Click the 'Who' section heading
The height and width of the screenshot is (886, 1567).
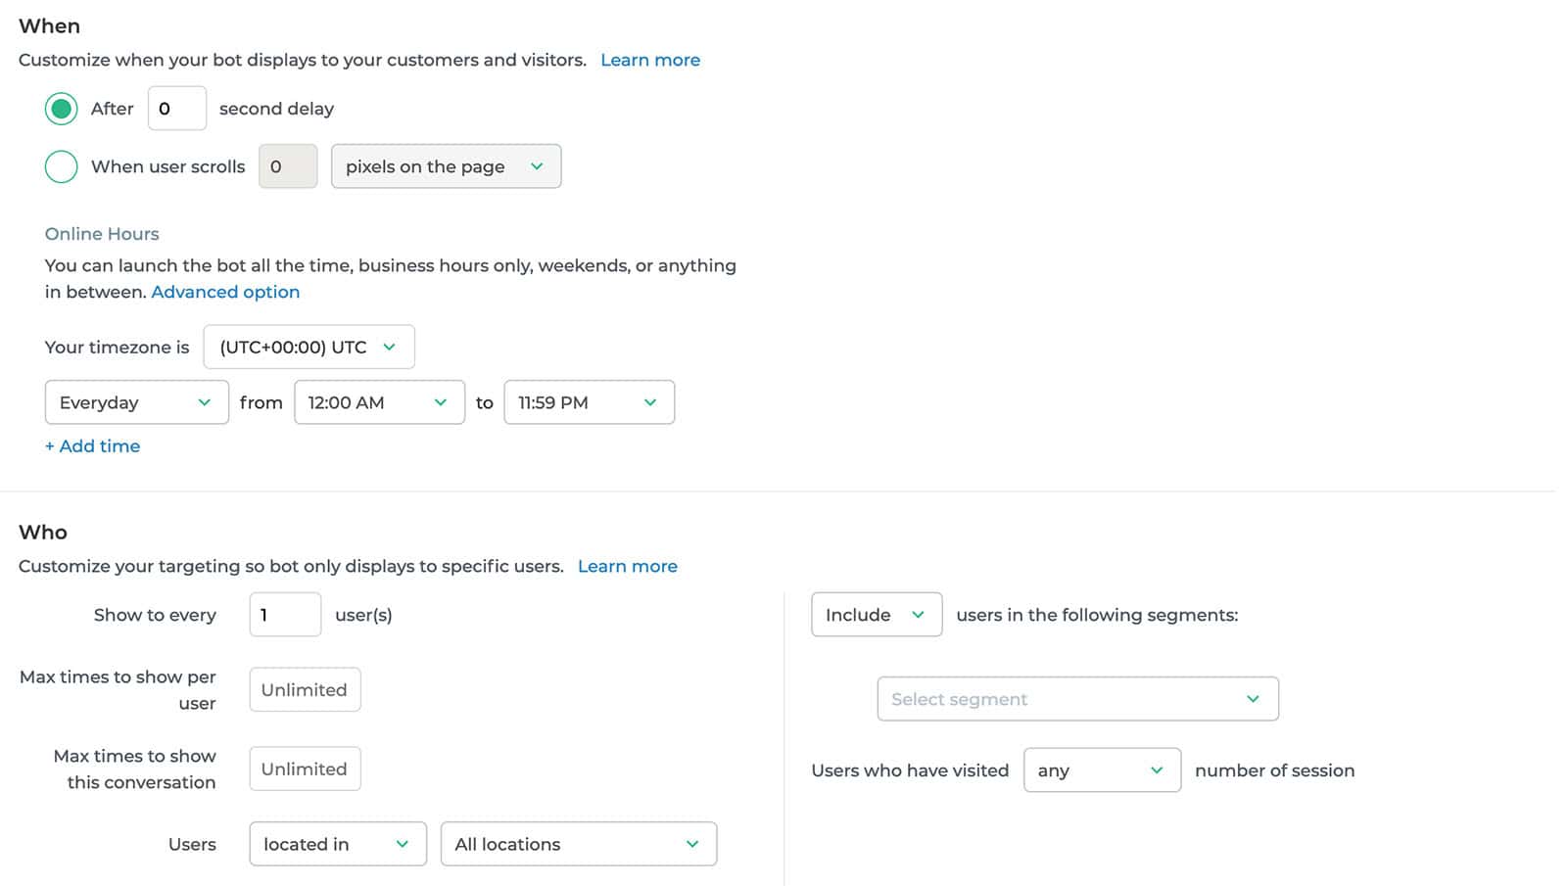tap(43, 533)
